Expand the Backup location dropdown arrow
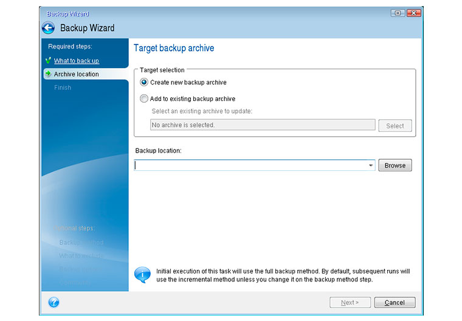 [x=371, y=165]
